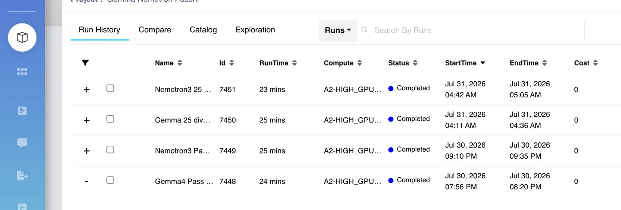621x210 pixels.
Task: Click start time Jul 30, 2026 07:56 PM
Action: click(x=465, y=181)
